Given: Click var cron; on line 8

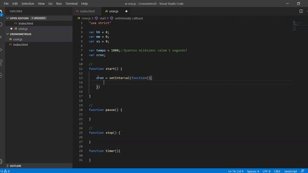Looking at the screenshot, I should (97, 55).
